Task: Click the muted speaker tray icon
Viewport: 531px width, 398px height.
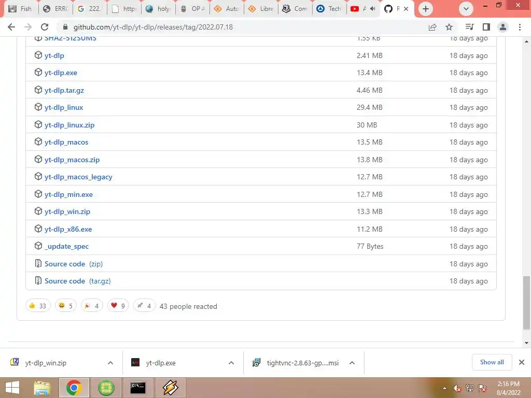Action: coord(457,389)
